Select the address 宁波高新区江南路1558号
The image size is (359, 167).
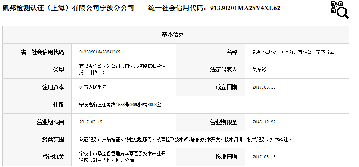pos(120,105)
